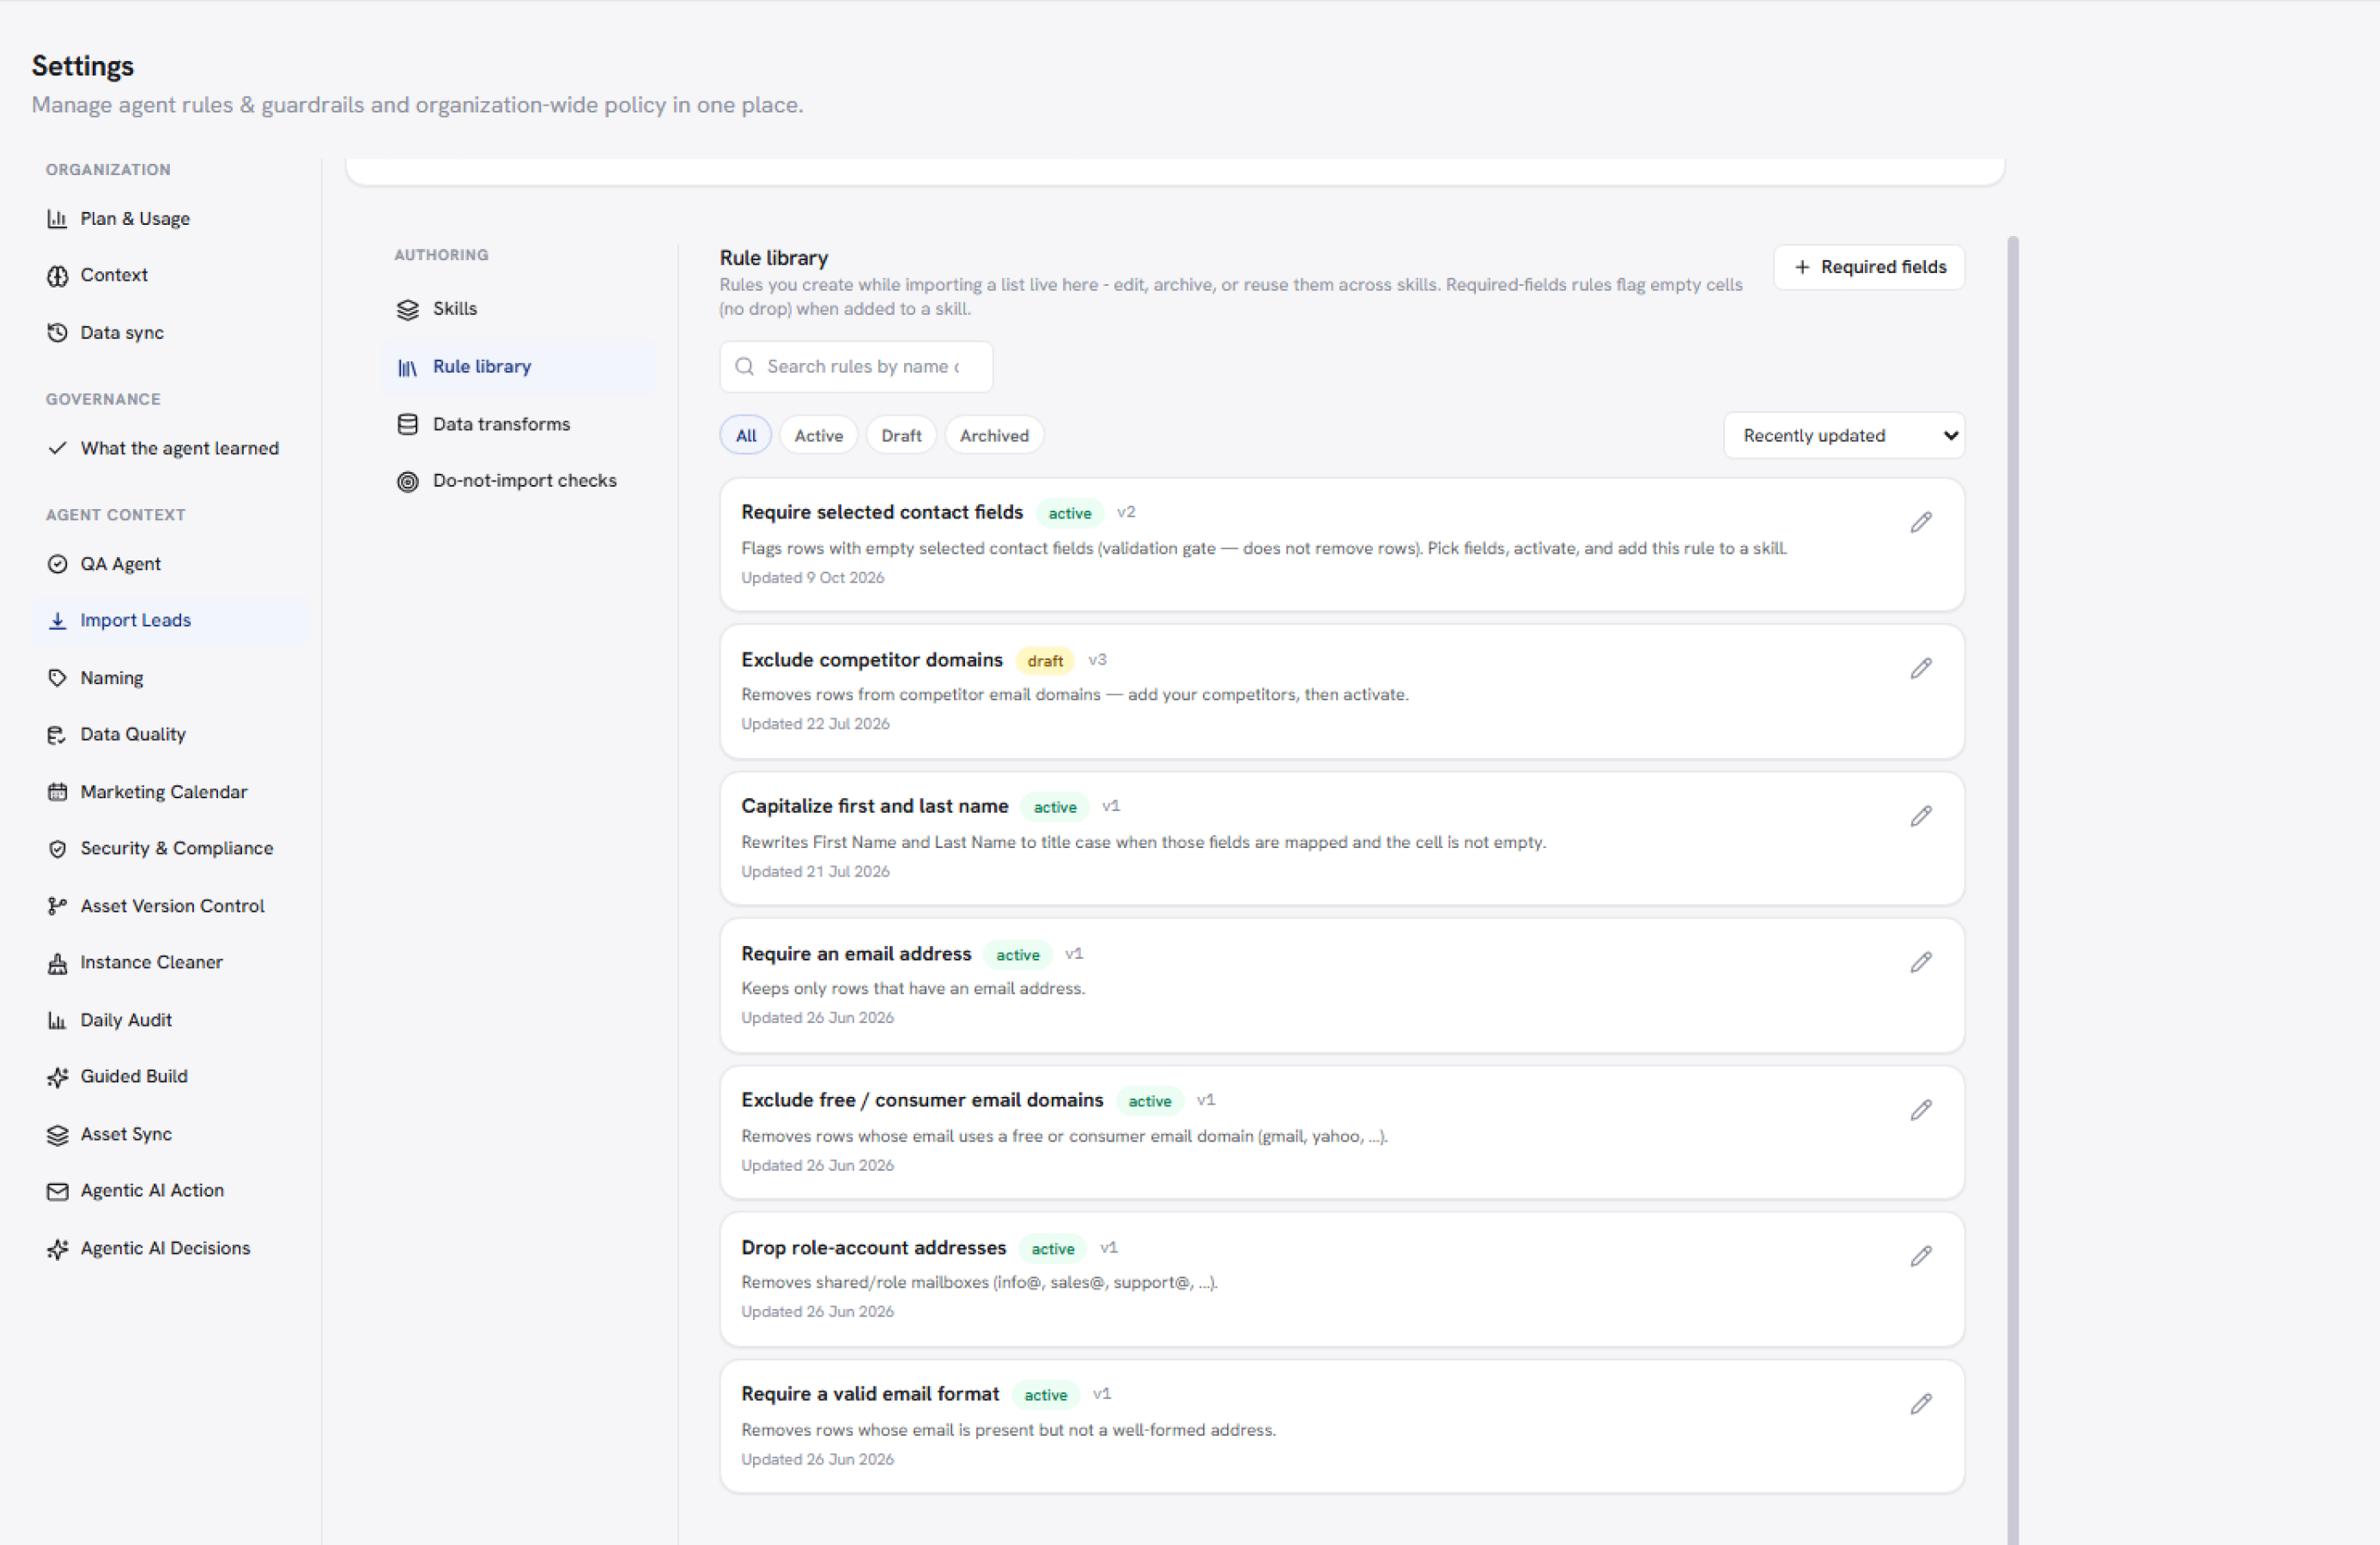Go to Daily Audit

click(170, 1020)
